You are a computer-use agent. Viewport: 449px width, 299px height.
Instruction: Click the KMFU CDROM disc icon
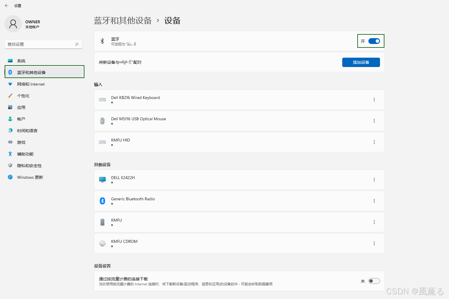click(x=102, y=243)
